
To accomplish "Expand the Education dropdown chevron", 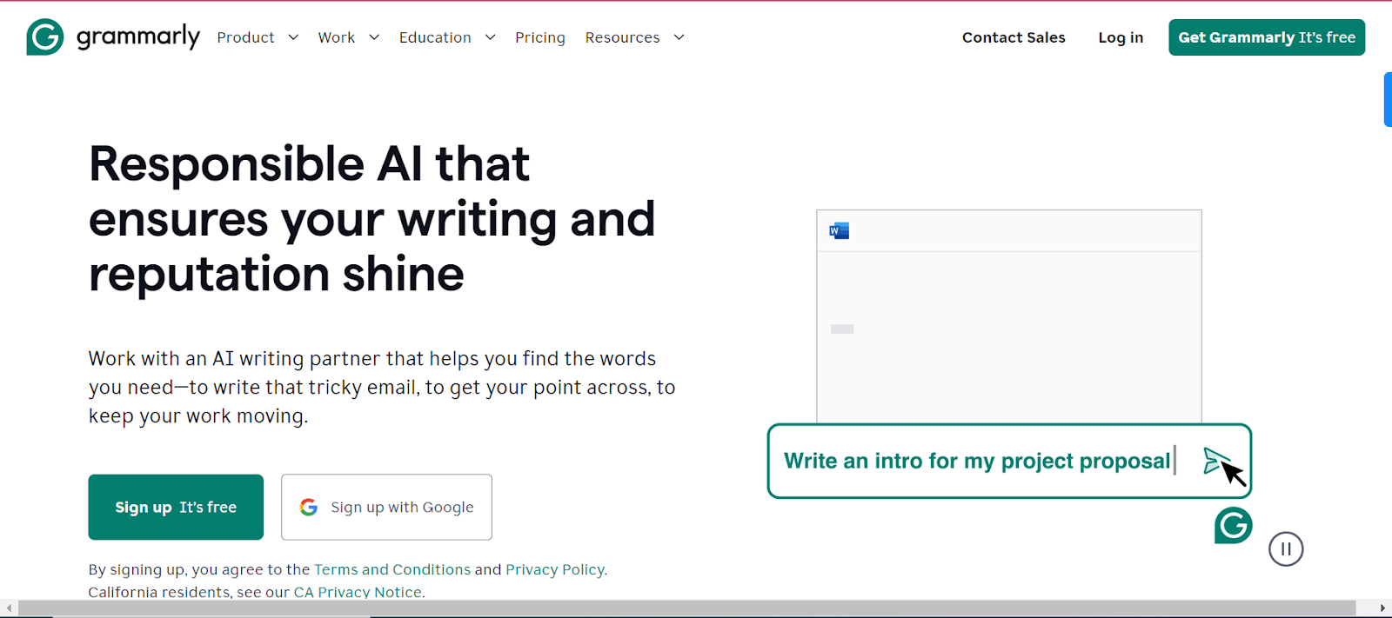I will (491, 37).
